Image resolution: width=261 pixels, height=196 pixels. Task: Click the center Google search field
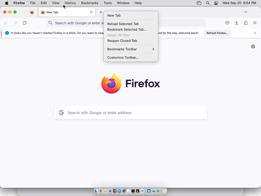coord(130,113)
